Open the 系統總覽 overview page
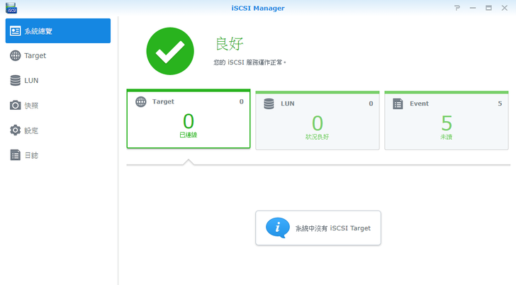The image size is (516, 285). pyautogui.click(x=58, y=30)
